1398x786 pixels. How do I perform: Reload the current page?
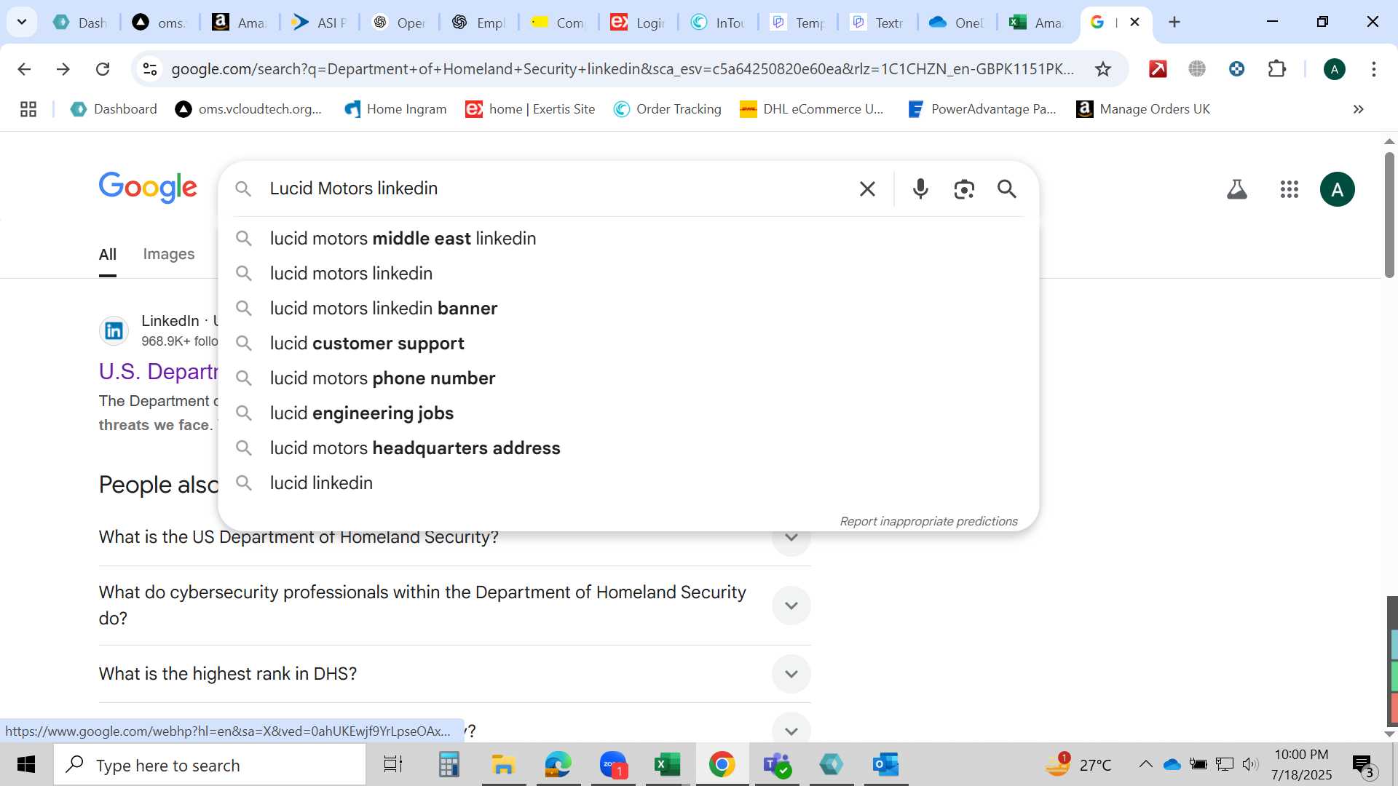tap(103, 69)
